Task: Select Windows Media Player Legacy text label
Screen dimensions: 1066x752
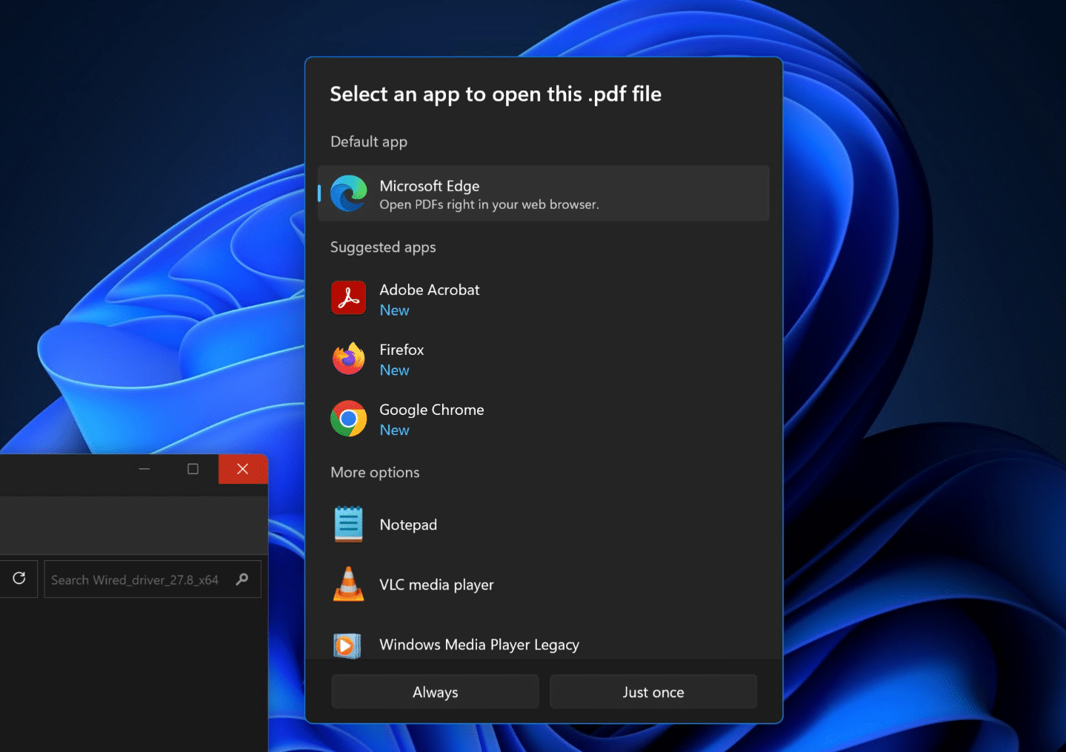Action: [479, 645]
